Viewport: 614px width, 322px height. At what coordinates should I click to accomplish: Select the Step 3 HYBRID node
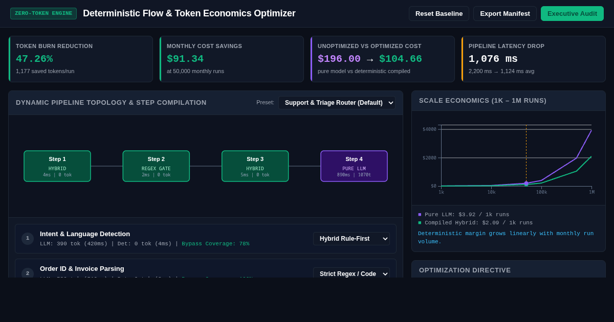[x=255, y=166]
